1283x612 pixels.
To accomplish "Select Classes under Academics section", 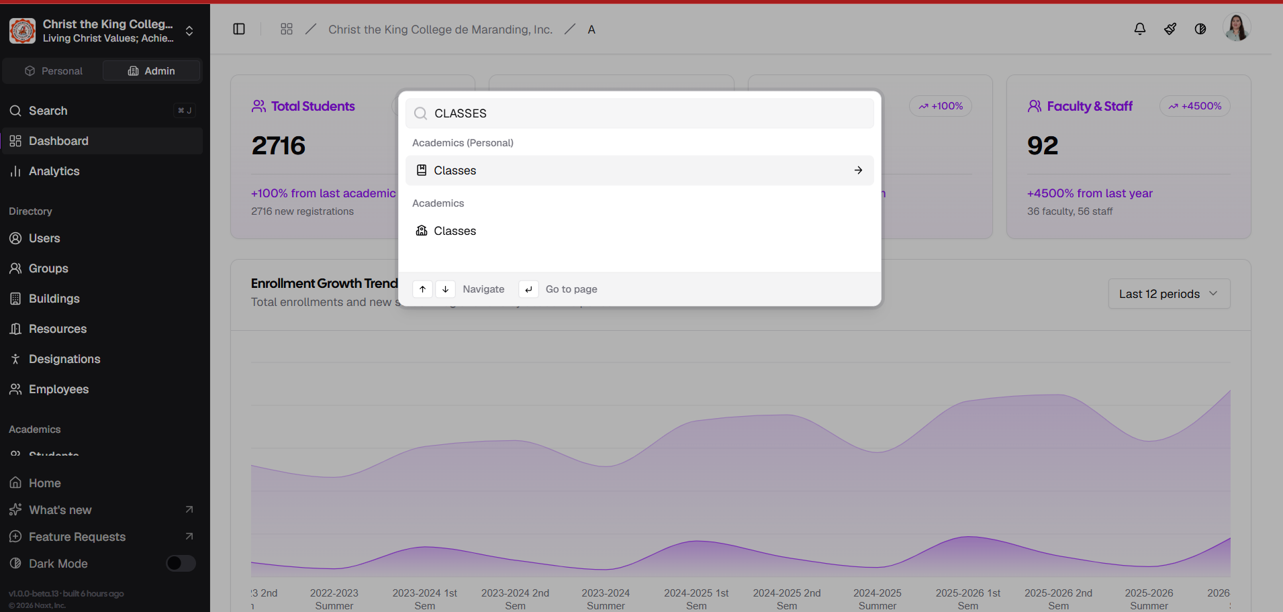I will 640,231.
